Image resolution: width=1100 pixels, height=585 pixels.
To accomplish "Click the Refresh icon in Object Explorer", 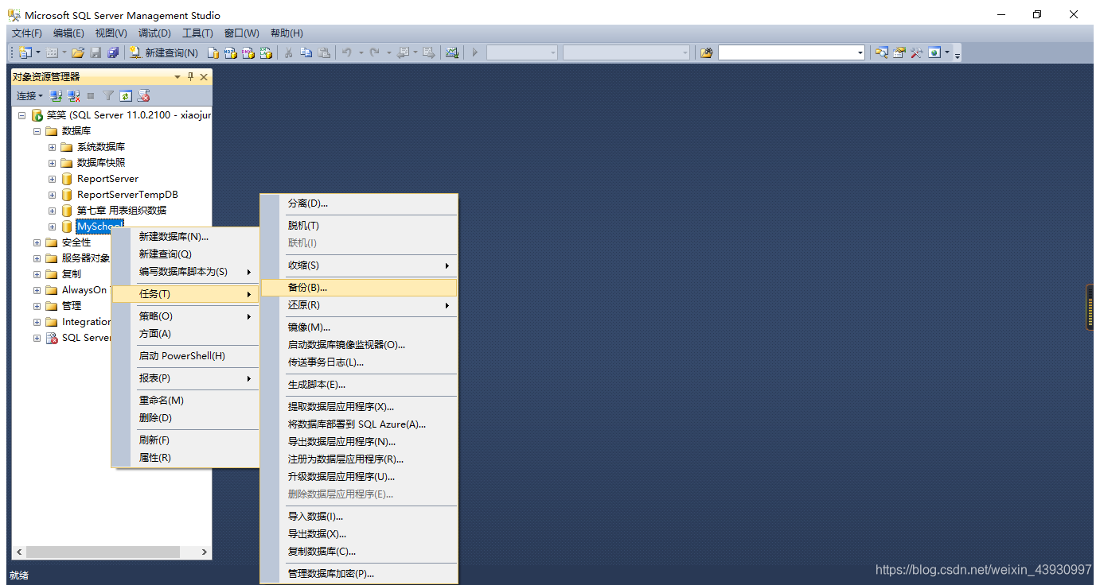I will click(126, 95).
